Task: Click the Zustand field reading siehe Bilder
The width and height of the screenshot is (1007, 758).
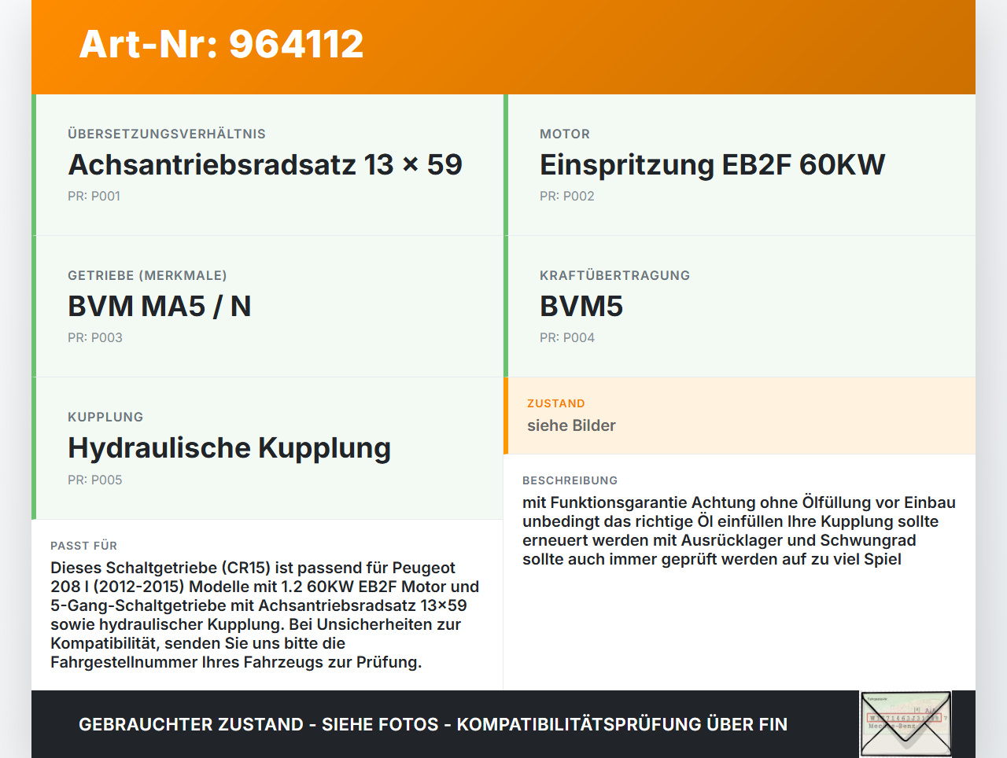Action: point(571,425)
